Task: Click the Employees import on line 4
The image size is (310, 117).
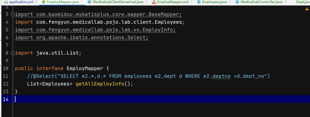Action: click(x=100, y=22)
